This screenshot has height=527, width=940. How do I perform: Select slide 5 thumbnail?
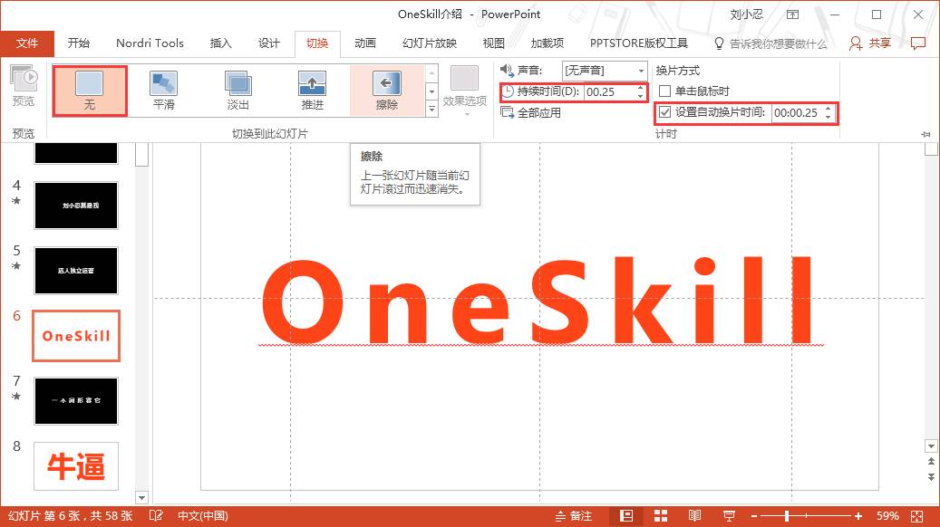click(76, 271)
